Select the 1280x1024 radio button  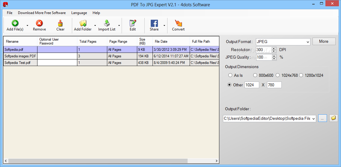click(x=301, y=76)
